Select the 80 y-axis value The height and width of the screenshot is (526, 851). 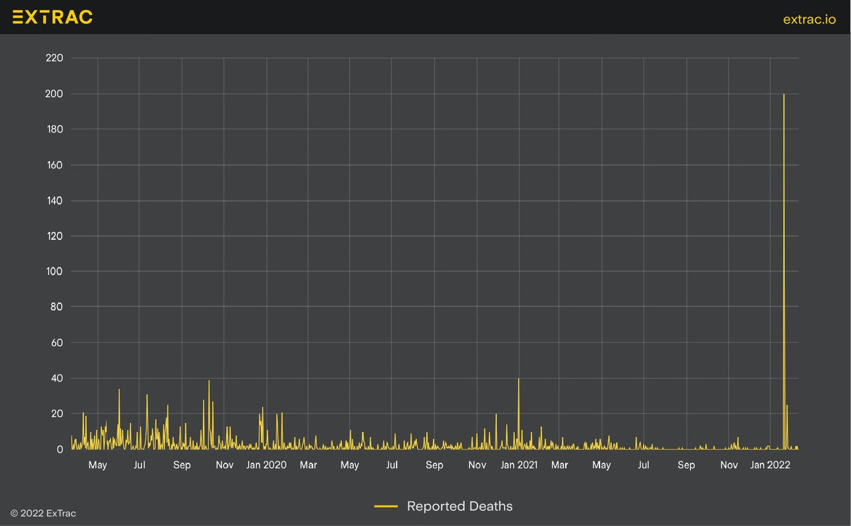pos(57,307)
